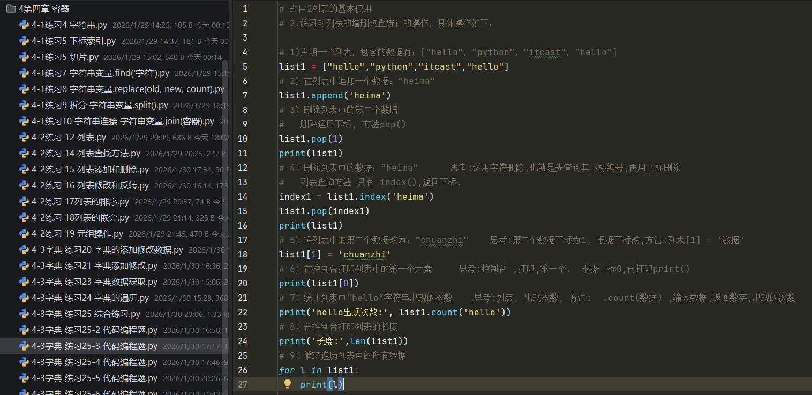Screen dimensions: 812x395
Task: Click Python icon of 练习23 字典数据获取.py
Action: 24,282
